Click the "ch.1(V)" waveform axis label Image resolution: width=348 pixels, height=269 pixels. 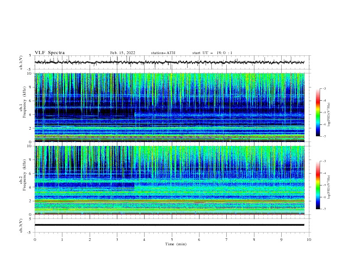pyautogui.click(x=21, y=62)
